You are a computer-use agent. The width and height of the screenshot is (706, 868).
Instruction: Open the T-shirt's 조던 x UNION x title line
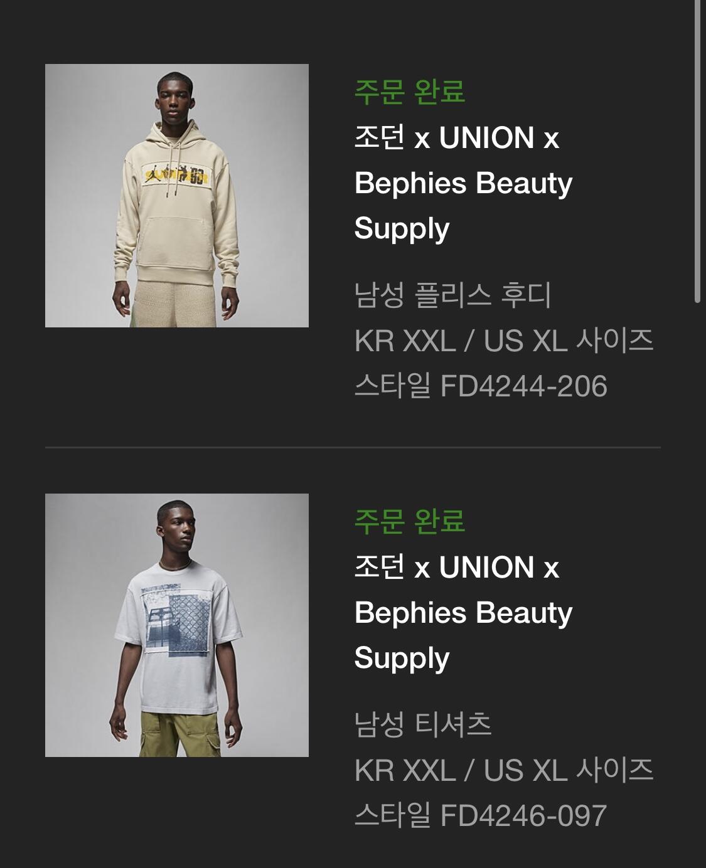(x=457, y=568)
